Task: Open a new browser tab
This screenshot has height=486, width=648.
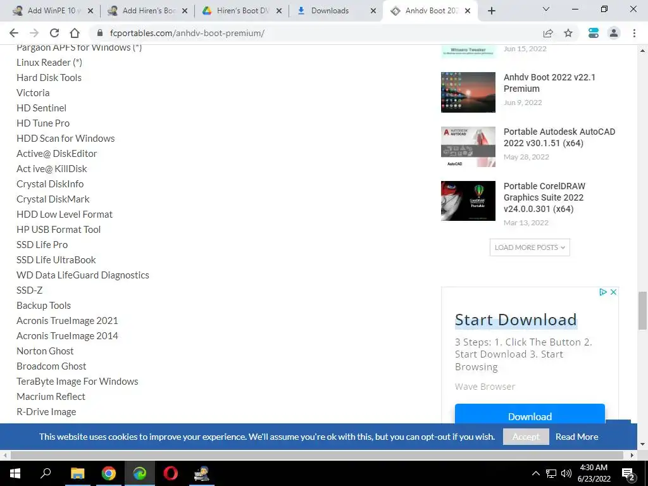Action: [491, 11]
